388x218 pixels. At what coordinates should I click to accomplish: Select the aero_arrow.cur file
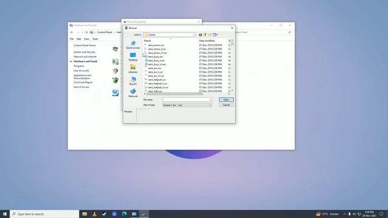[x=156, y=45]
